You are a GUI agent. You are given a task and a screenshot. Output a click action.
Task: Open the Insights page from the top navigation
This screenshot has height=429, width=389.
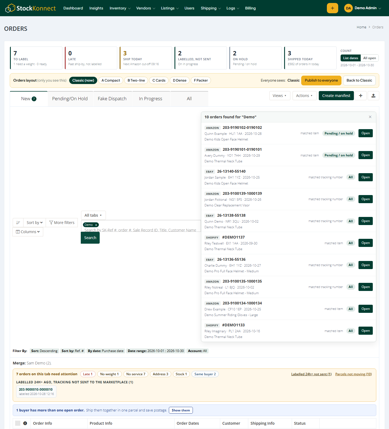pos(96,8)
